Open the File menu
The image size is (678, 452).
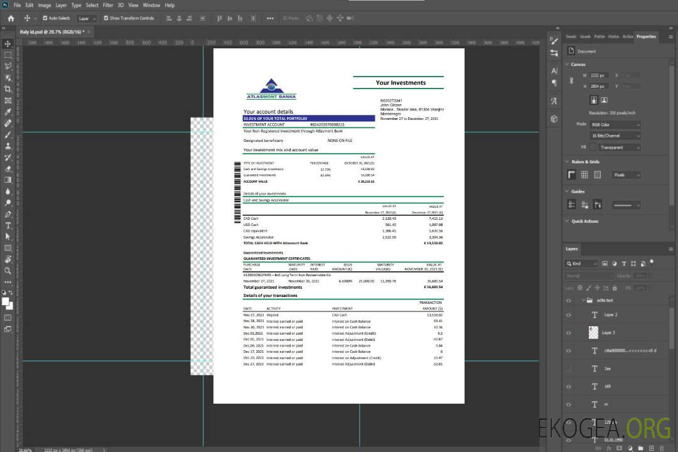(18, 5)
